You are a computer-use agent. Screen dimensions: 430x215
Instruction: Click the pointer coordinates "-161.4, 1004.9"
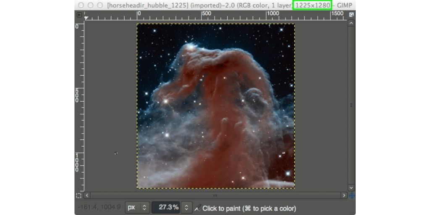99,207
